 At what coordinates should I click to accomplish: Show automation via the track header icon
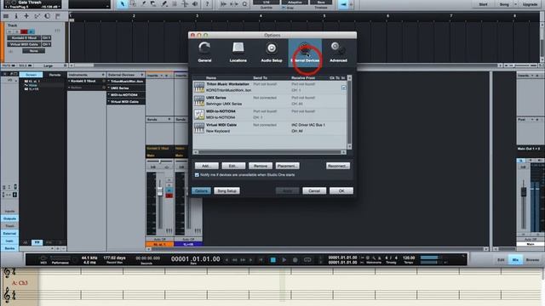[37, 16]
